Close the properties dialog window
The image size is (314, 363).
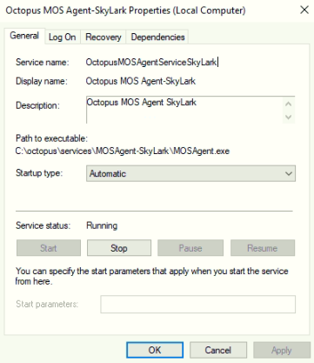pyautogui.click(x=304, y=10)
